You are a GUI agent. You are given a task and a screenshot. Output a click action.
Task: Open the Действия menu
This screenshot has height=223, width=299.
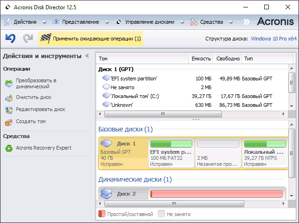coord(25,22)
